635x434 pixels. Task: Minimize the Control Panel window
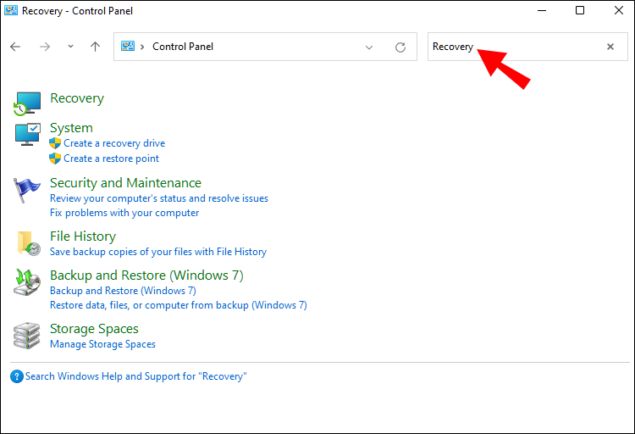pos(542,10)
